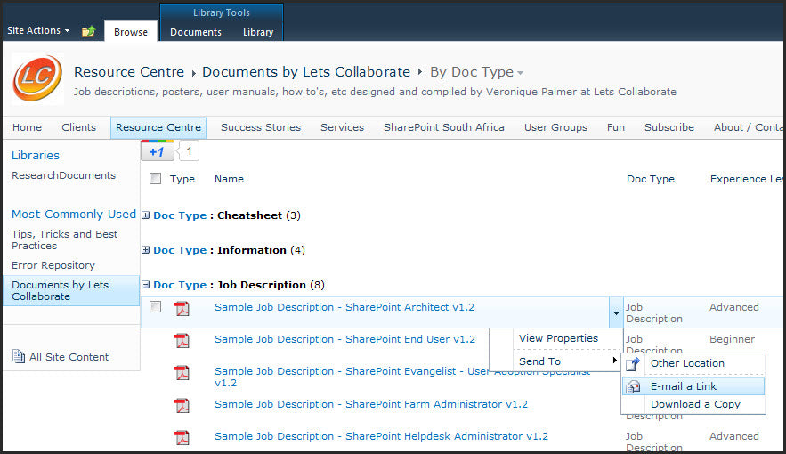Switch to the Library ribbon tab
This screenshot has height=454, width=786.
point(258,32)
